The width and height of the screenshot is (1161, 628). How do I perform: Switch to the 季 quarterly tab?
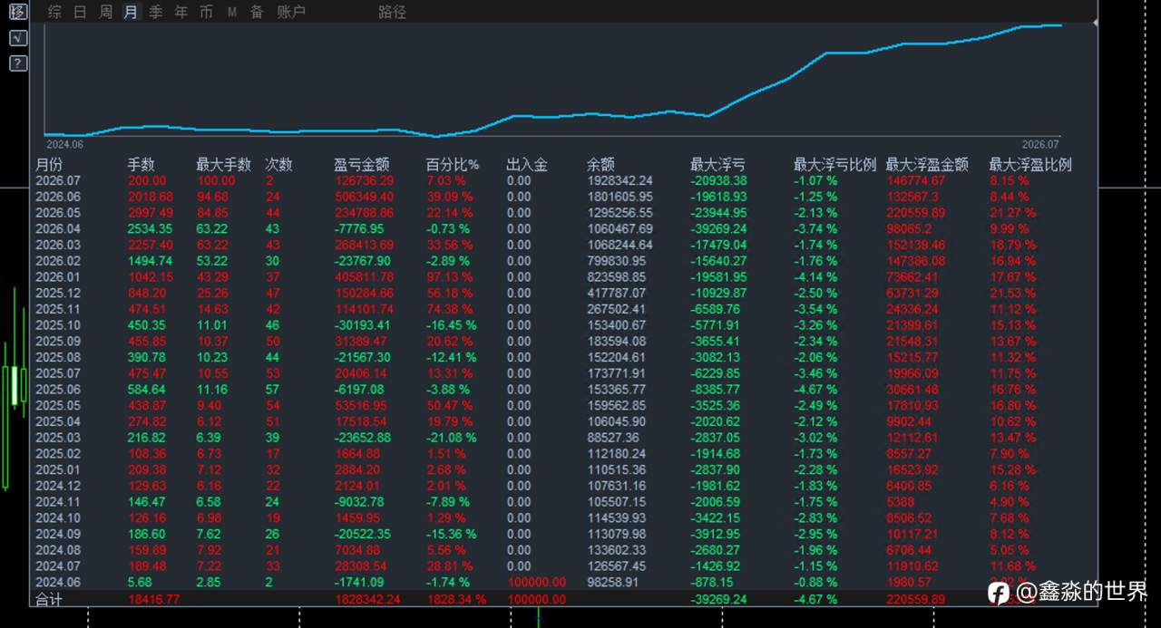(156, 12)
